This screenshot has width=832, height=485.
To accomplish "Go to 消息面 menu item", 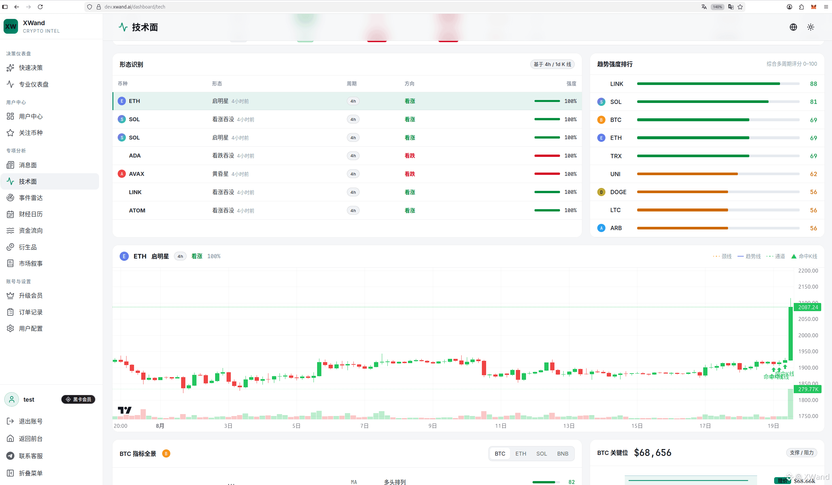I will click(50, 165).
